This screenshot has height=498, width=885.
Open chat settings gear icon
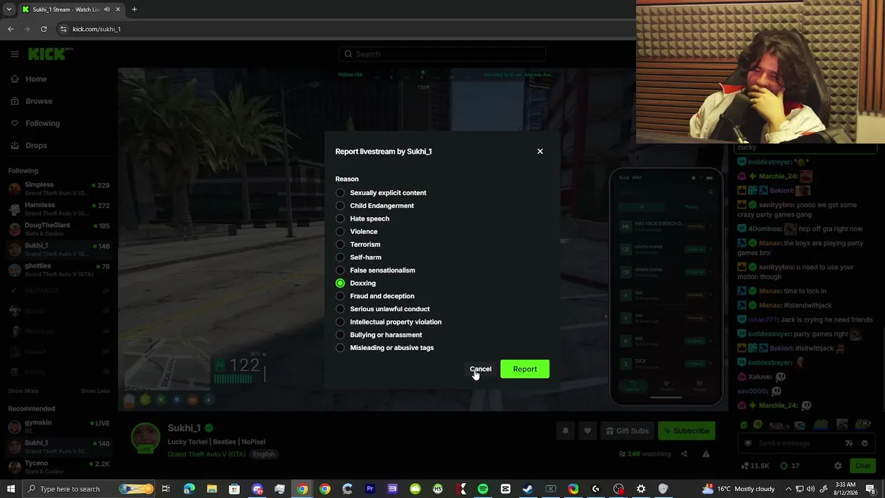838,466
